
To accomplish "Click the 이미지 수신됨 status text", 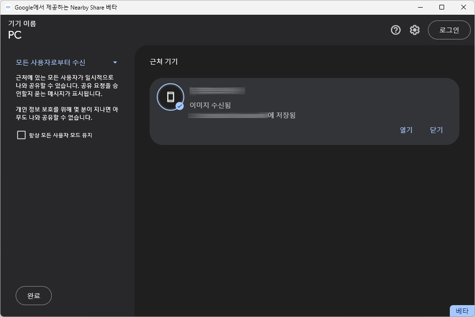I will [x=210, y=105].
